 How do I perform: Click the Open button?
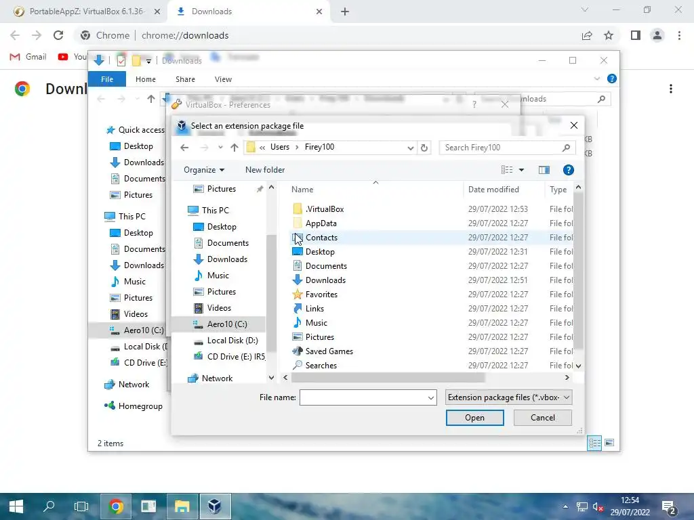474,418
